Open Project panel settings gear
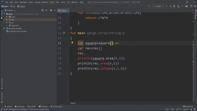The width and height of the screenshot is (197, 111). click(x=51, y=10)
